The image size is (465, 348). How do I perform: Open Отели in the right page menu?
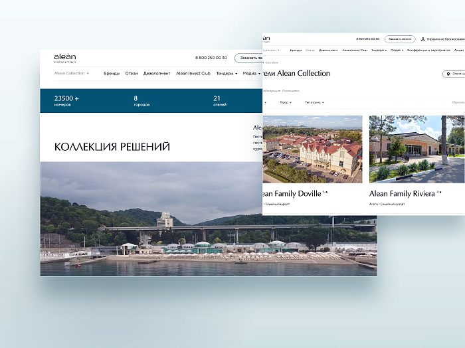click(310, 50)
